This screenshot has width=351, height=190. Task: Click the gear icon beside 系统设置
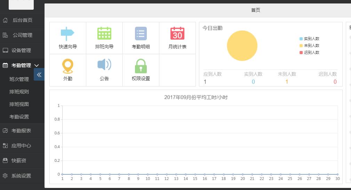pyautogui.click(x=5, y=176)
